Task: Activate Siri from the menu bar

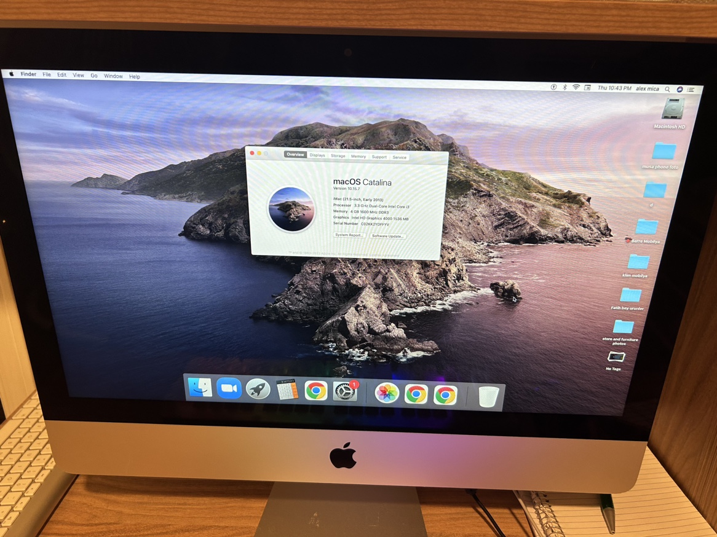Action: [x=679, y=90]
